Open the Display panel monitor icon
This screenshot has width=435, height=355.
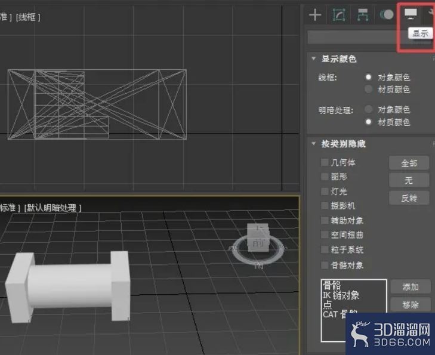click(411, 14)
